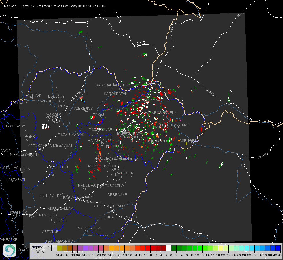283x260 pixels.
Task: Click the MEZŐTÚR label
Action: (50, 231)
